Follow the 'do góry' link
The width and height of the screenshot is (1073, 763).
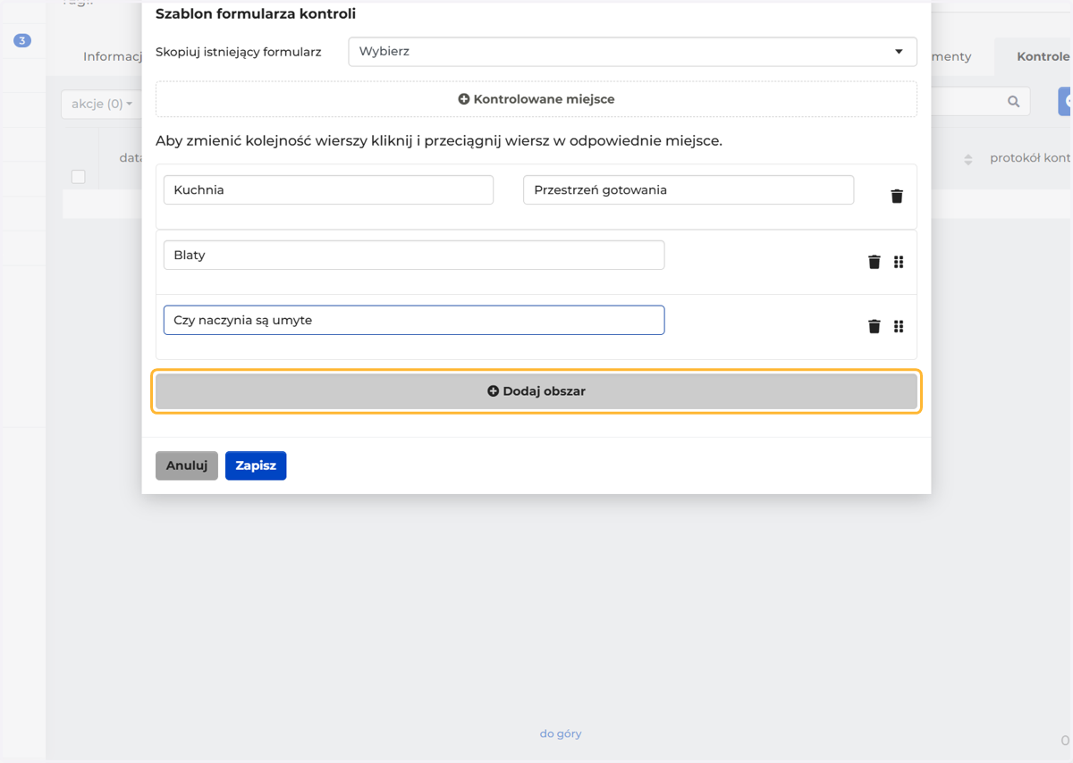pos(561,734)
